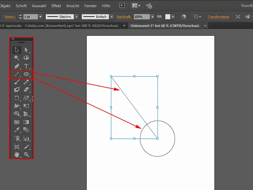Open the Deckkraft opacity panel link
Image resolution: width=253 pixels, height=190 pixels.
[124, 17]
